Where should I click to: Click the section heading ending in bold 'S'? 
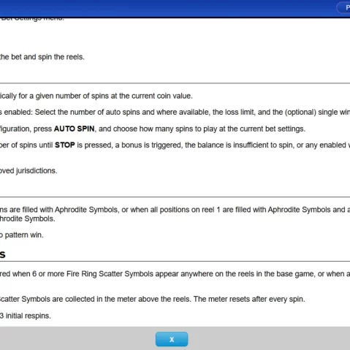[3, 254]
